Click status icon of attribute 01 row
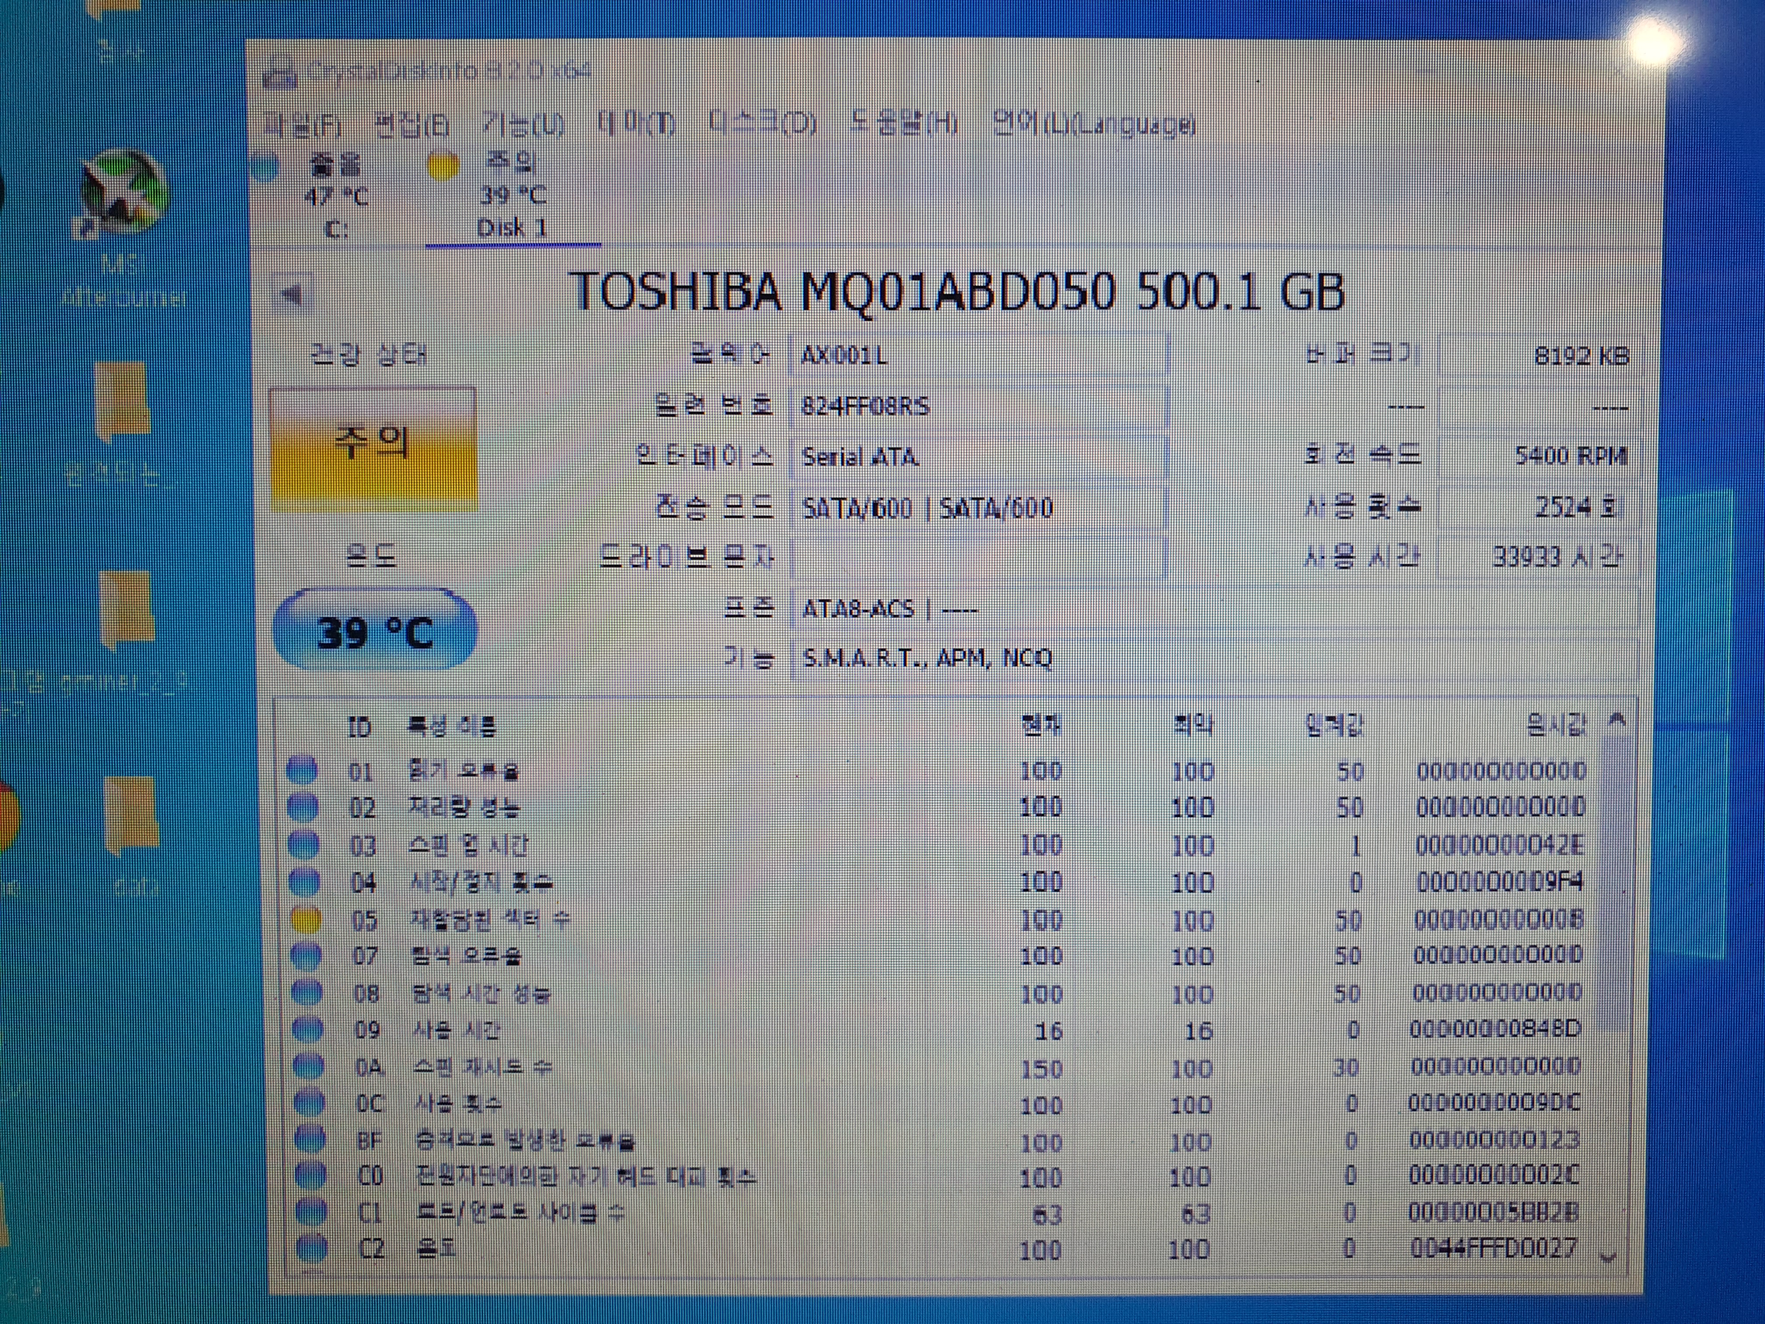 point(303,770)
